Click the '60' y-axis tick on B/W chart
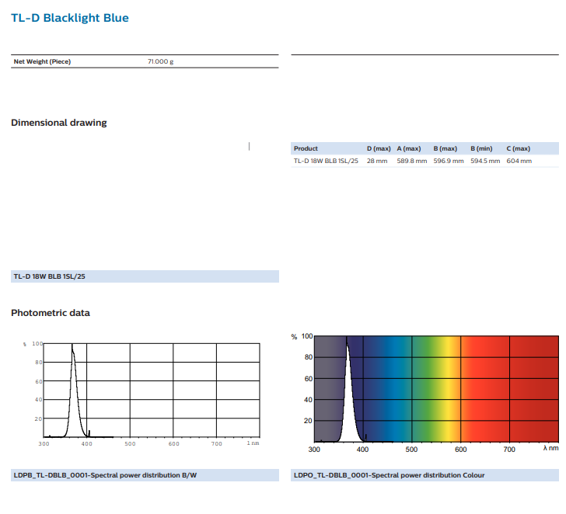Viewport: 566px width, 514px height. tap(39, 382)
